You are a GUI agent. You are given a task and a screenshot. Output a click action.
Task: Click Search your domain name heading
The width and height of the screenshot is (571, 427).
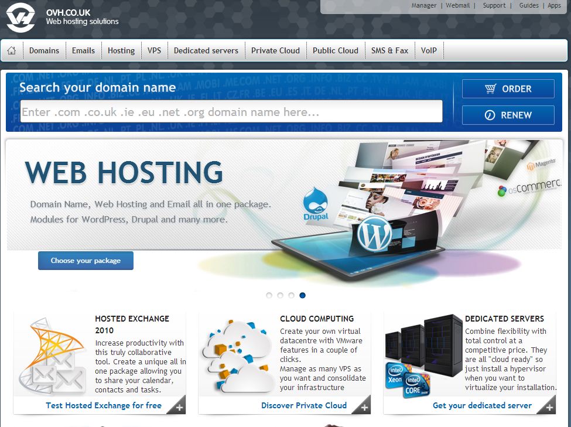tap(98, 87)
